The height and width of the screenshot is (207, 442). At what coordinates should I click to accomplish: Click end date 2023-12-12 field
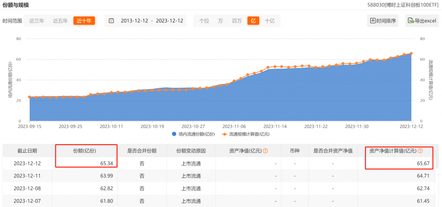click(x=169, y=21)
